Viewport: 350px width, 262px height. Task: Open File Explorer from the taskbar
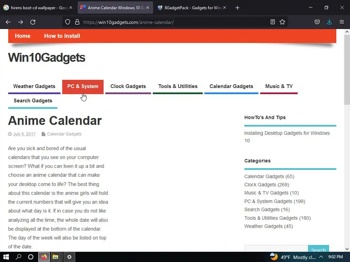pyautogui.click(x=55, y=257)
